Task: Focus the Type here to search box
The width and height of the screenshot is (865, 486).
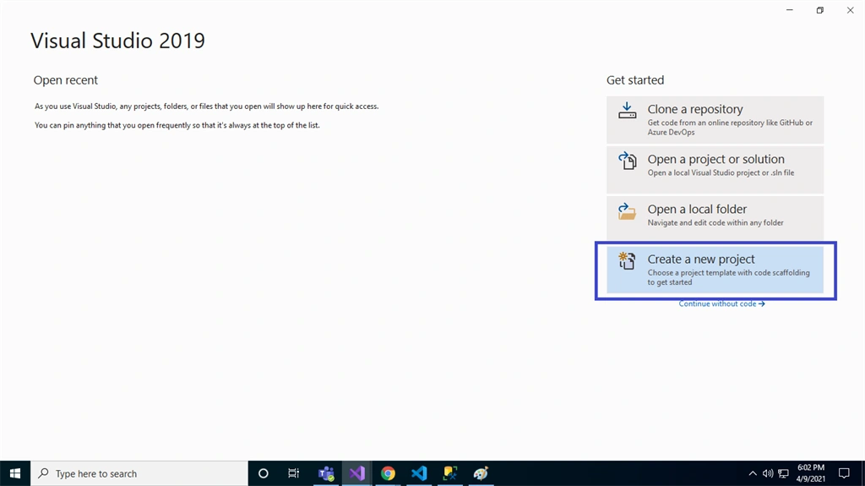Action: 139,473
